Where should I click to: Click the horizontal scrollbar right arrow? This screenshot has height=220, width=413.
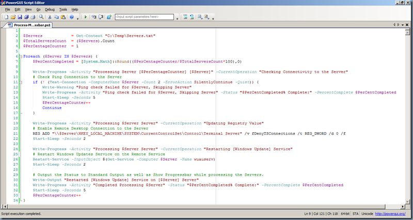point(403,207)
